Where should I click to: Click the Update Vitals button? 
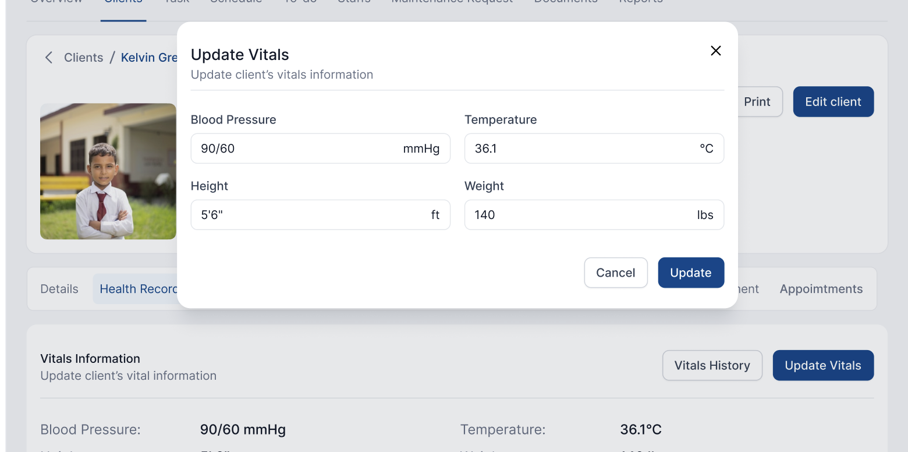tap(822, 365)
